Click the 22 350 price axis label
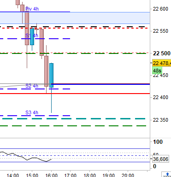The height and width of the screenshot is (177, 171). pos(160,120)
